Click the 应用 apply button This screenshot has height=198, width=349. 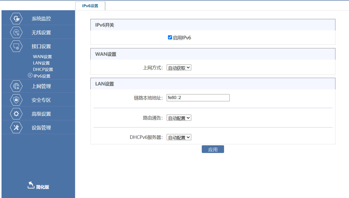(213, 149)
